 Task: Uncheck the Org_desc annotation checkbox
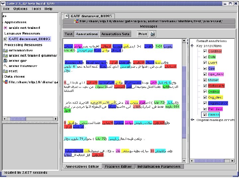tap(205, 97)
